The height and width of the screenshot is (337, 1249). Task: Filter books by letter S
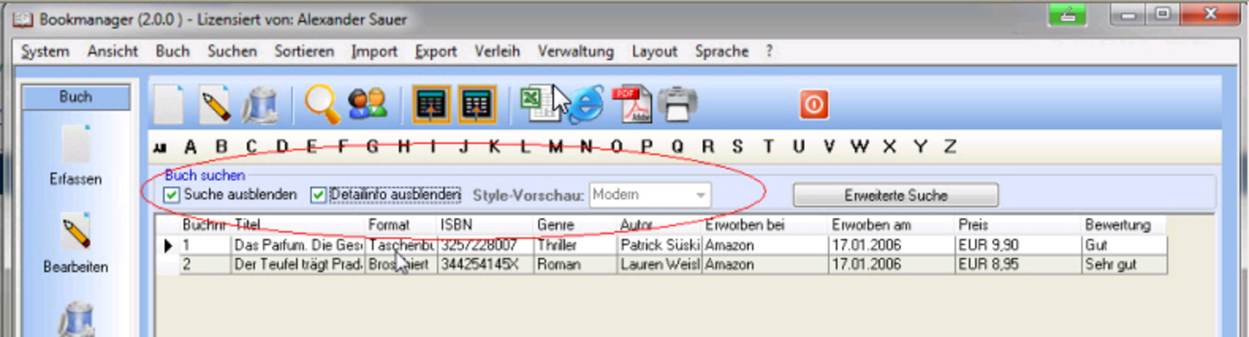(738, 147)
